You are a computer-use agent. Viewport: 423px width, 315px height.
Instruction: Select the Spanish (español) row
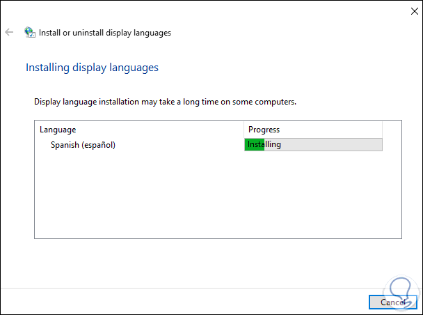[x=83, y=145]
